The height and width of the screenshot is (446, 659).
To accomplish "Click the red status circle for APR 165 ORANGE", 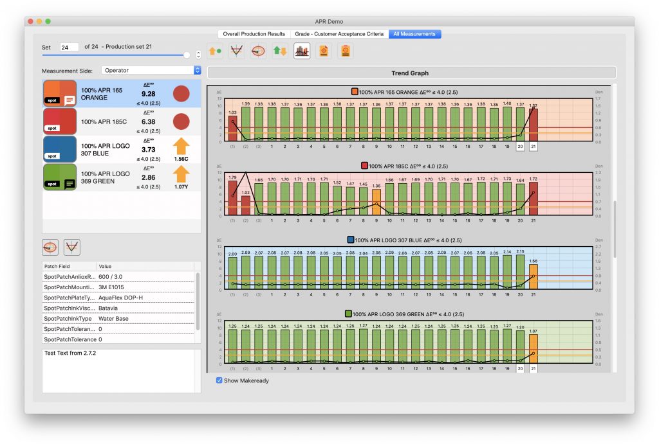I will coord(181,94).
